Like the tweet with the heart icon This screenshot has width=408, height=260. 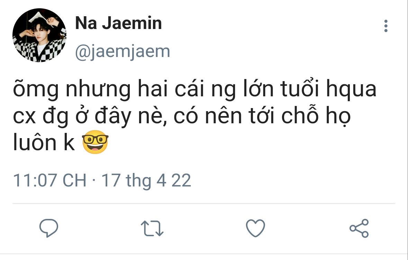pyautogui.click(x=255, y=228)
